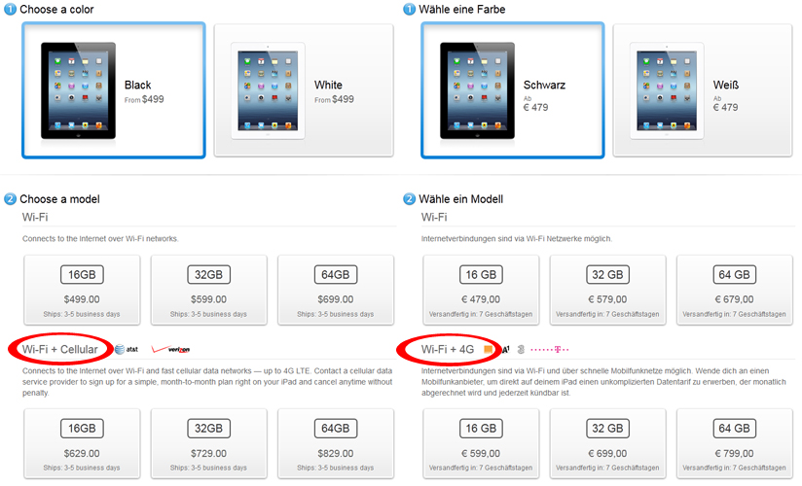Click the orange carrier logo beside Wi-Fi + 4G

488,350
